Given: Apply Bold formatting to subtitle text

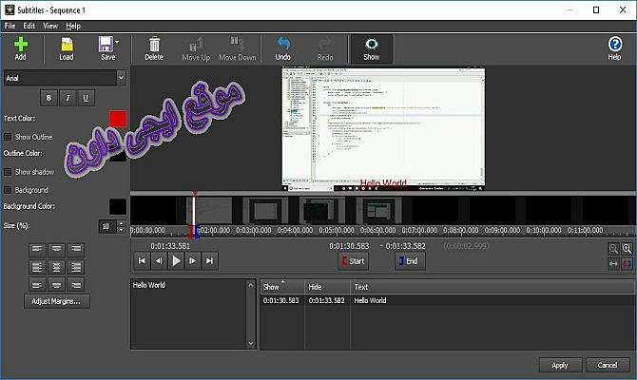Looking at the screenshot, I should coord(48,97).
